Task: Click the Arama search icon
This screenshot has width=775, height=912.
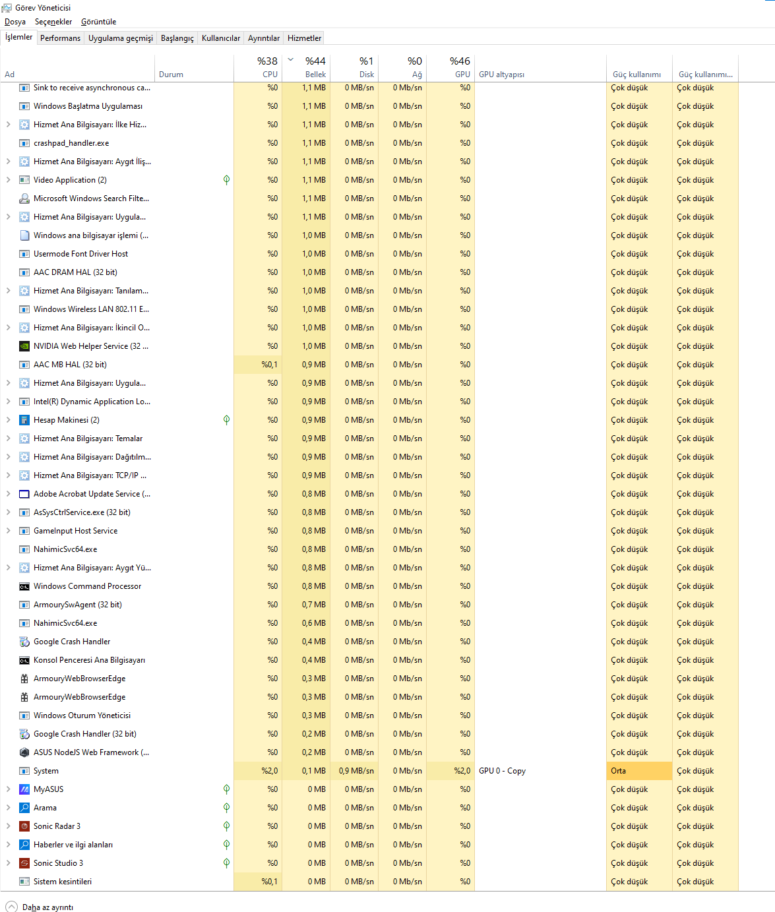Action: click(x=24, y=808)
